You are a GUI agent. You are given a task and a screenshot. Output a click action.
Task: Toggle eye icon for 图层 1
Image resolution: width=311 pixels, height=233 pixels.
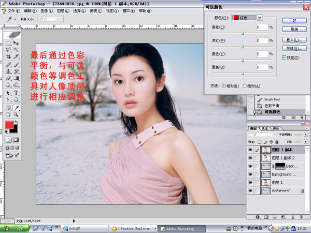(250, 182)
